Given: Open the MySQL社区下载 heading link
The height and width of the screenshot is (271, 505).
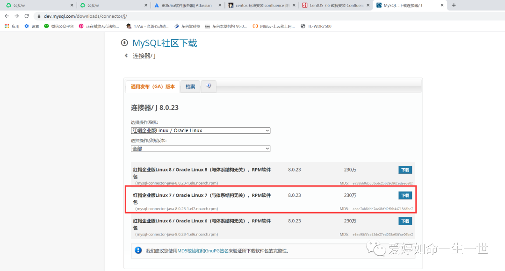Looking at the screenshot, I should pyautogui.click(x=165, y=43).
